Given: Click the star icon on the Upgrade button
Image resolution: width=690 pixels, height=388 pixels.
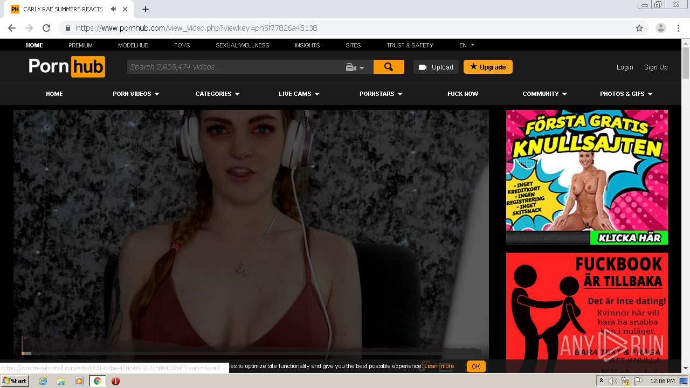Looking at the screenshot, I should [x=473, y=67].
